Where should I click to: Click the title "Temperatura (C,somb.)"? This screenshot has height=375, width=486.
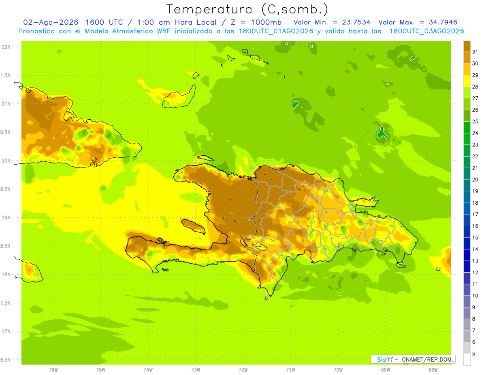coord(247,9)
